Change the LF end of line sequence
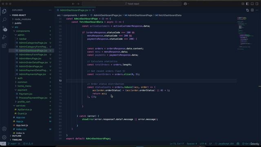This screenshot has width=261, height=147. click(210, 143)
